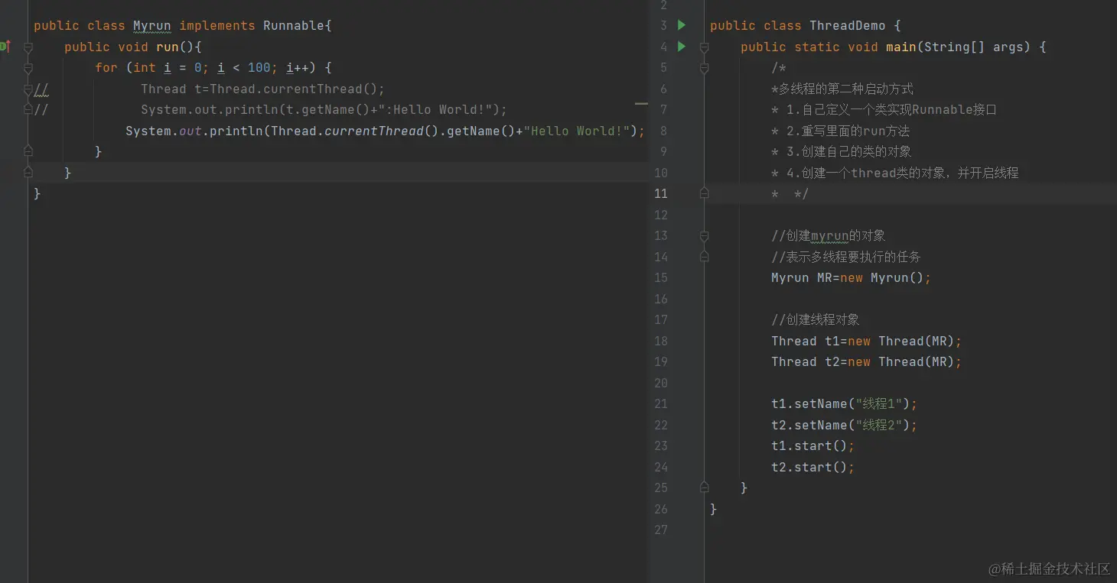
Task: Click the comment '//创建myrun的对象'
Action: 829,236
